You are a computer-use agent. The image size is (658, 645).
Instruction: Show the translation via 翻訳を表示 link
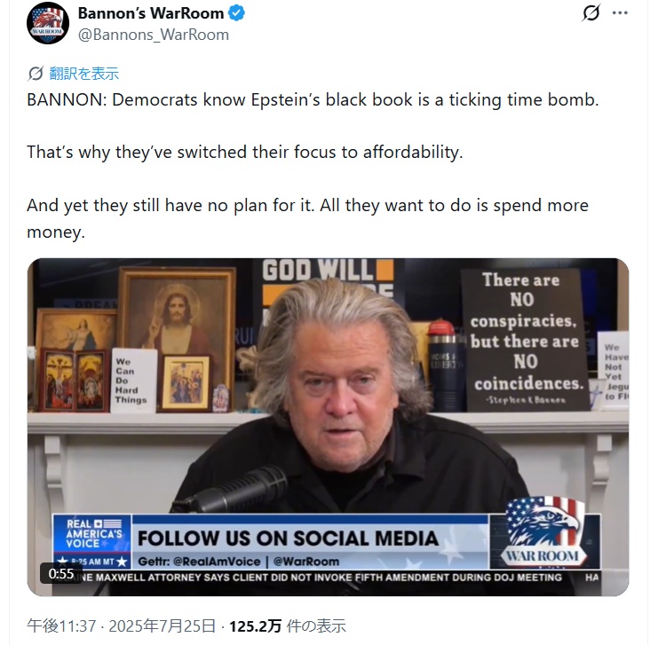pyautogui.click(x=83, y=74)
